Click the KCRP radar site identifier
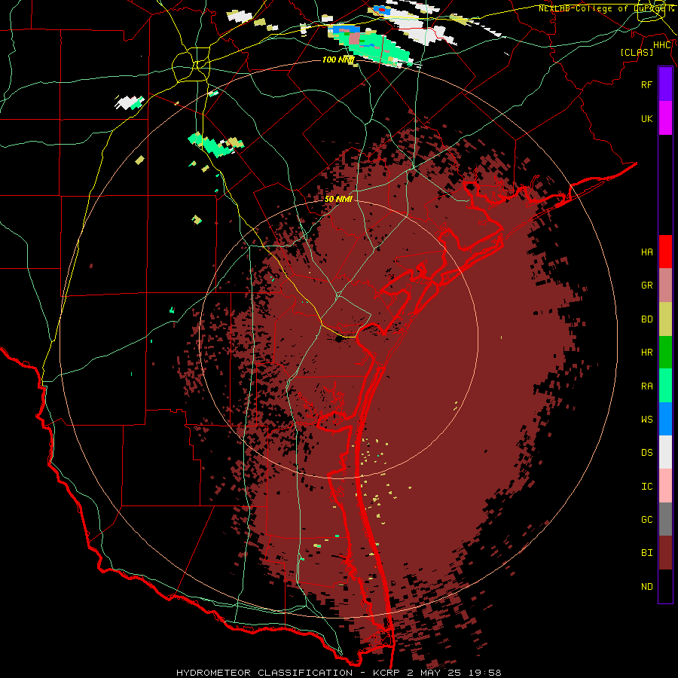The height and width of the screenshot is (678, 678). pyautogui.click(x=386, y=673)
